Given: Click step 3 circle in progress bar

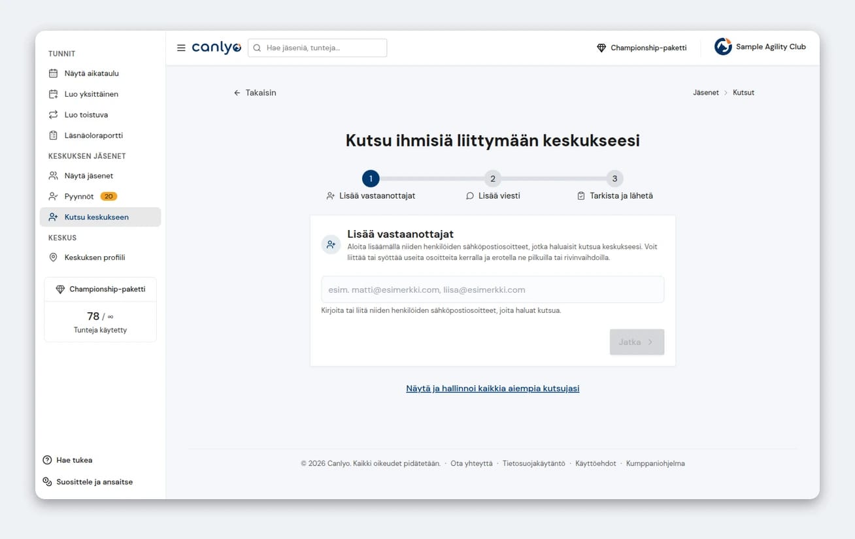Looking at the screenshot, I should [614, 178].
